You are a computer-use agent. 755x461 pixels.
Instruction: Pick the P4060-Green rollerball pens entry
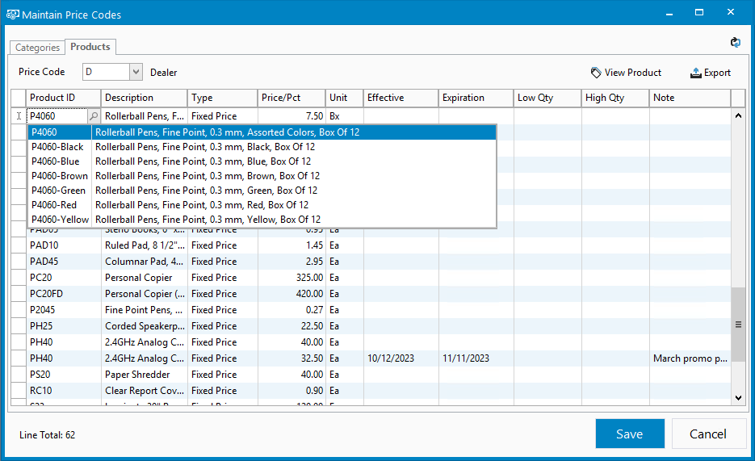(x=58, y=191)
